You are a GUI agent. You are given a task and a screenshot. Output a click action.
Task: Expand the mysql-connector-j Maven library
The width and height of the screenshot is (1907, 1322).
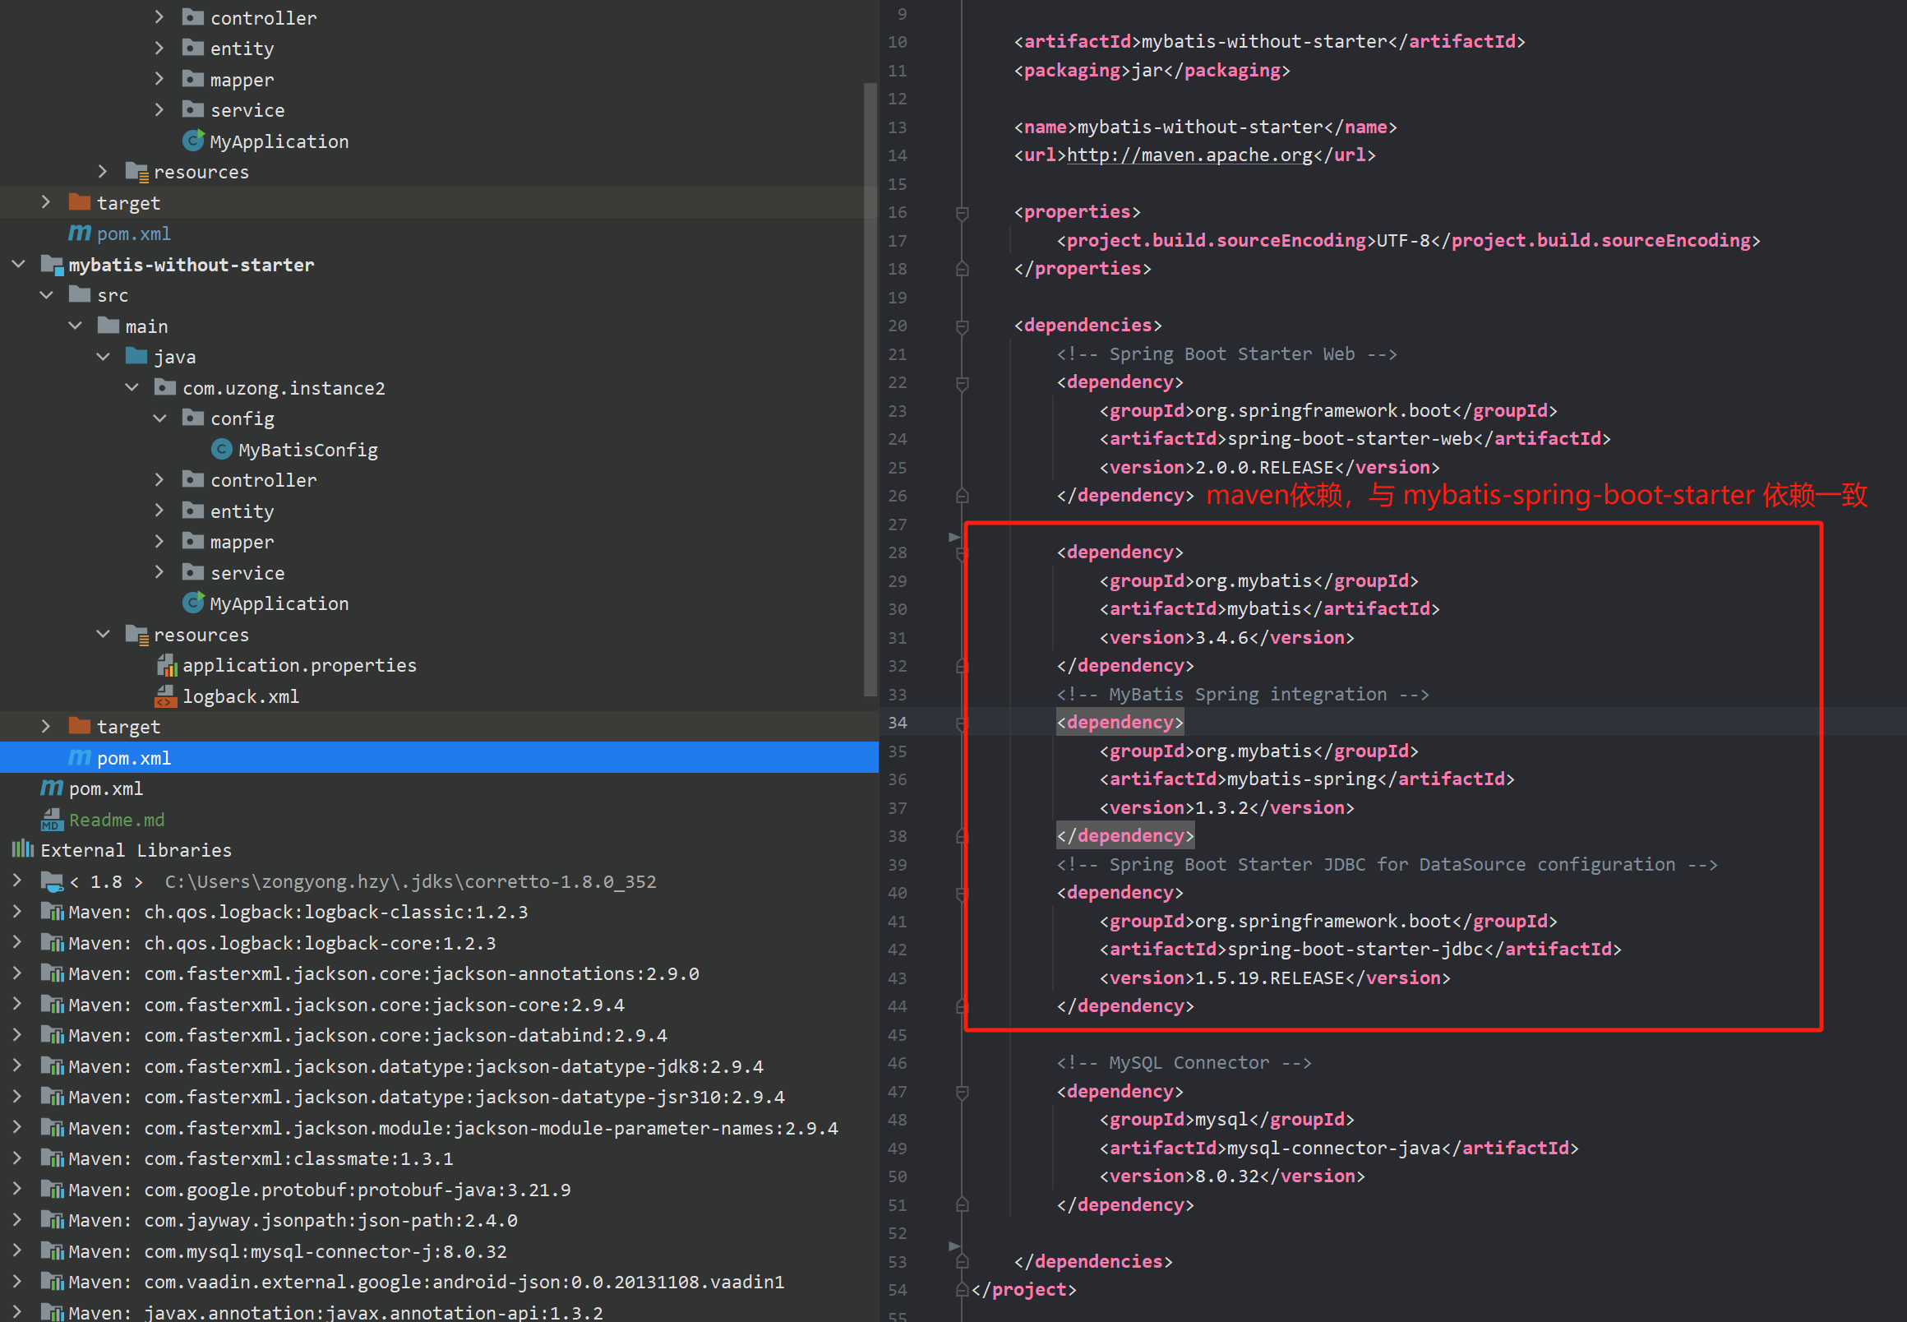click(17, 1250)
